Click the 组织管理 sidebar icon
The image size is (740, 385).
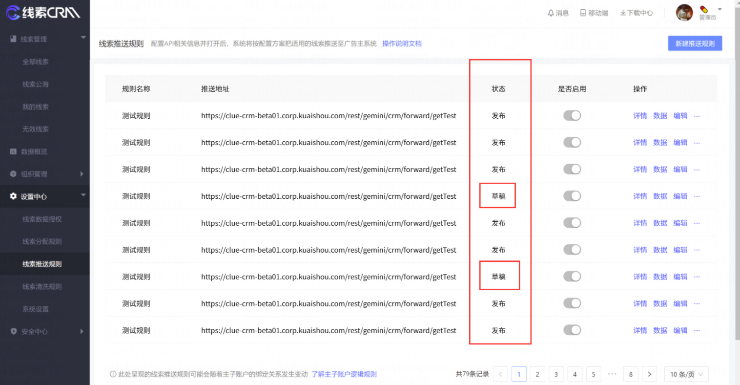tap(14, 174)
